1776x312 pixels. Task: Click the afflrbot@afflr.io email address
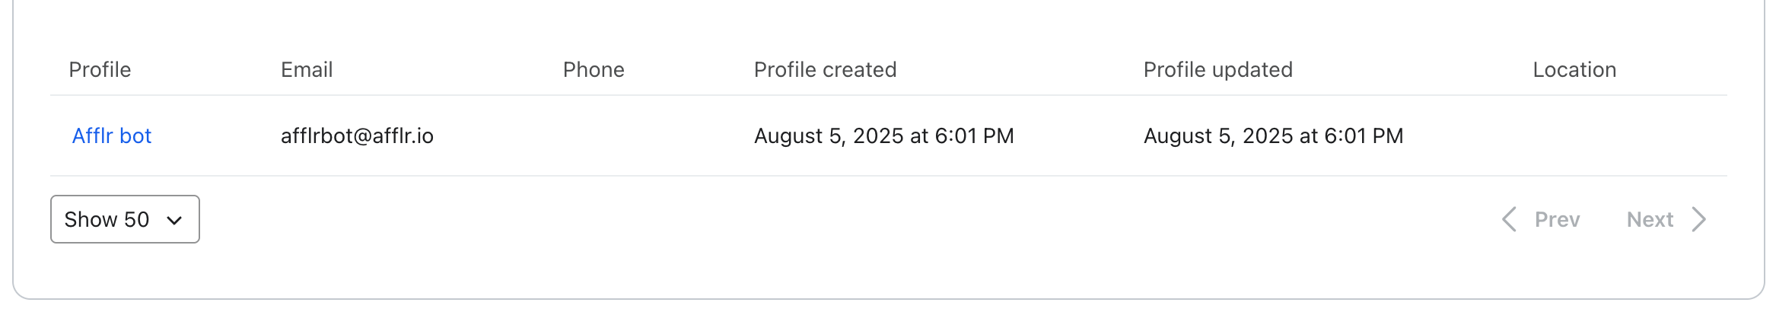pos(357,136)
